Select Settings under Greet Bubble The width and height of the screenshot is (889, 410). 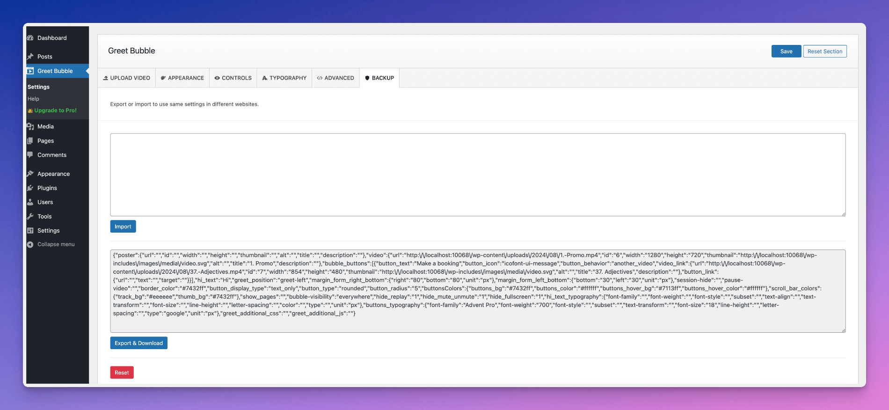[x=38, y=87]
